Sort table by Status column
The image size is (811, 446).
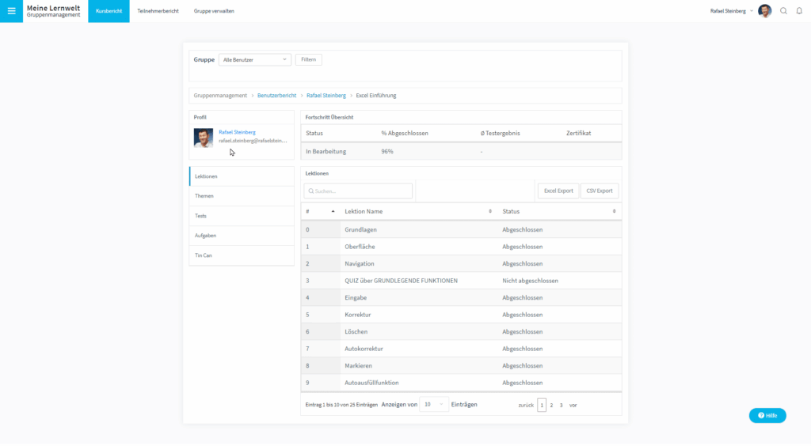coord(614,211)
